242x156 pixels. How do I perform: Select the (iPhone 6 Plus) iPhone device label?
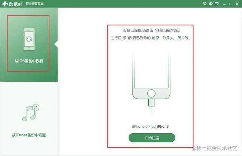150,126
